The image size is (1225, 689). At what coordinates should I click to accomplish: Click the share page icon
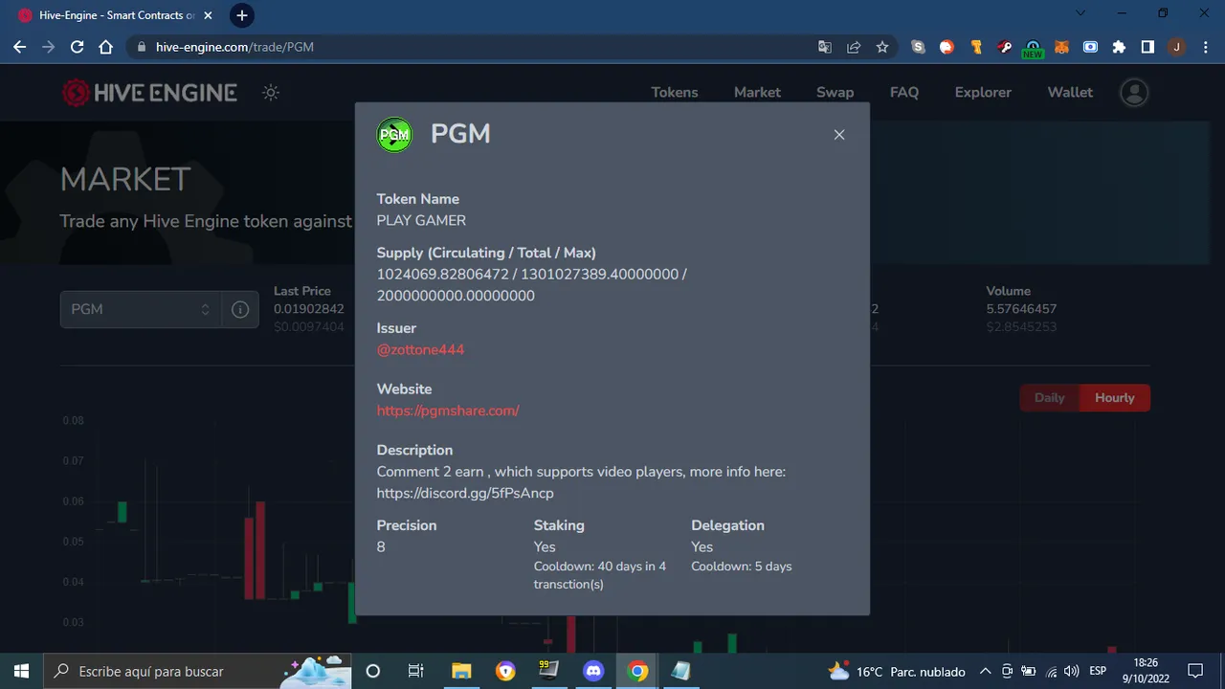[854, 47]
